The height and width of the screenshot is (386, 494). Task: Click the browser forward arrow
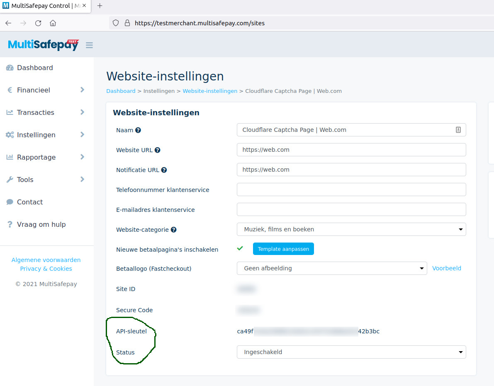point(23,23)
